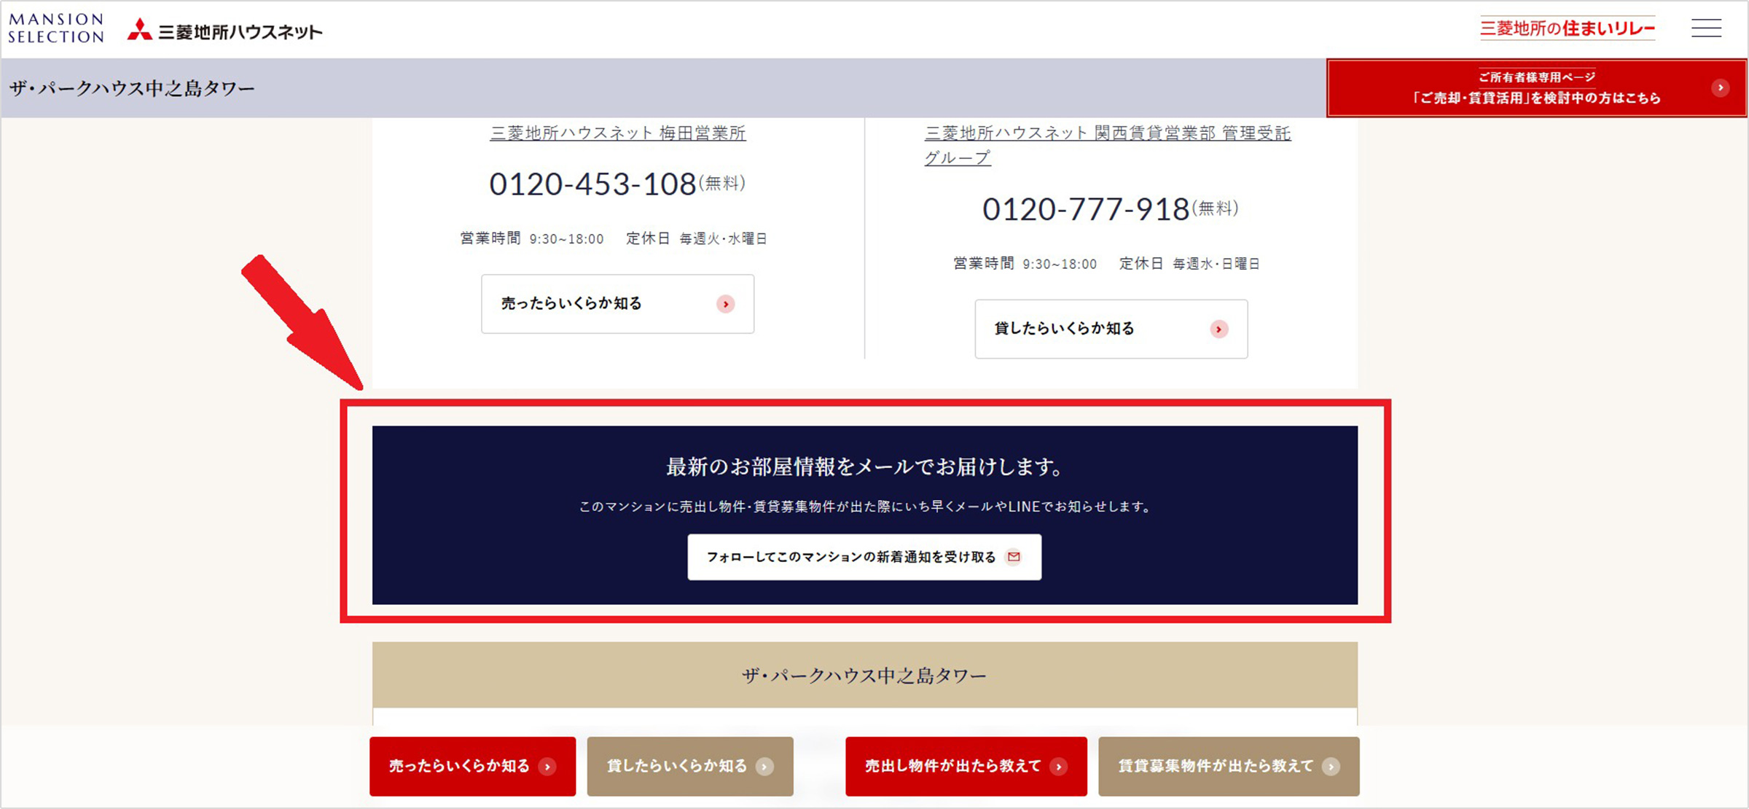Click white 売ったらいくらか知る button
The height and width of the screenshot is (809, 1749).
click(618, 304)
